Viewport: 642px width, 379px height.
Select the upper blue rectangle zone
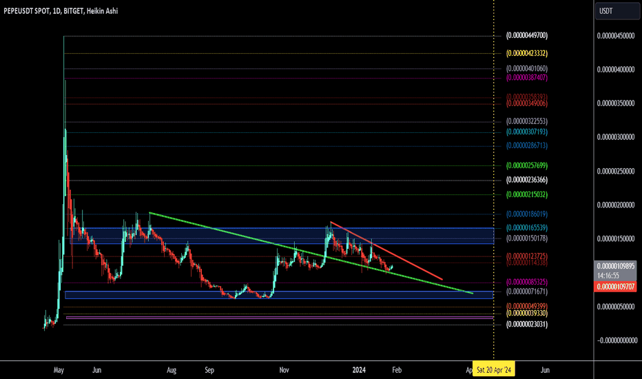point(282,236)
